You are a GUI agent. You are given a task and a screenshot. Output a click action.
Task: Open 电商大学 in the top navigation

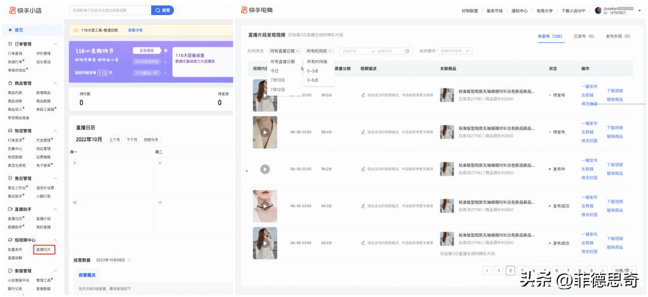click(x=544, y=11)
